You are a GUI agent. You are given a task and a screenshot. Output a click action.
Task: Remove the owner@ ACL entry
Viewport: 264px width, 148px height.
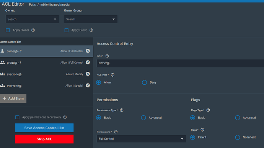(x=88, y=51)
